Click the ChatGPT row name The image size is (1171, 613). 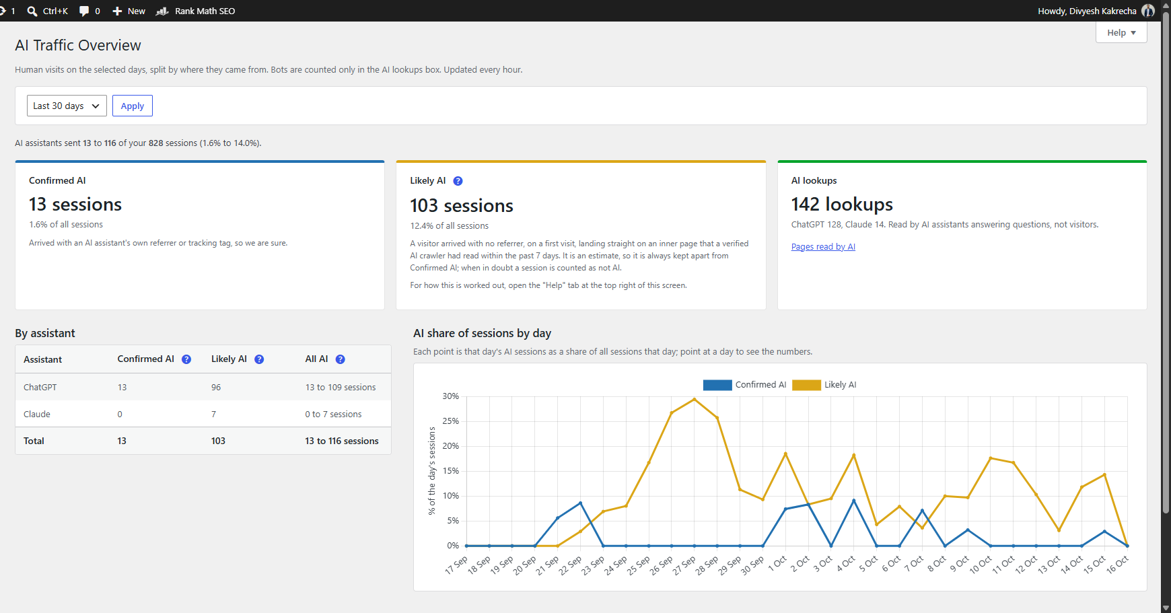point(40,388)
